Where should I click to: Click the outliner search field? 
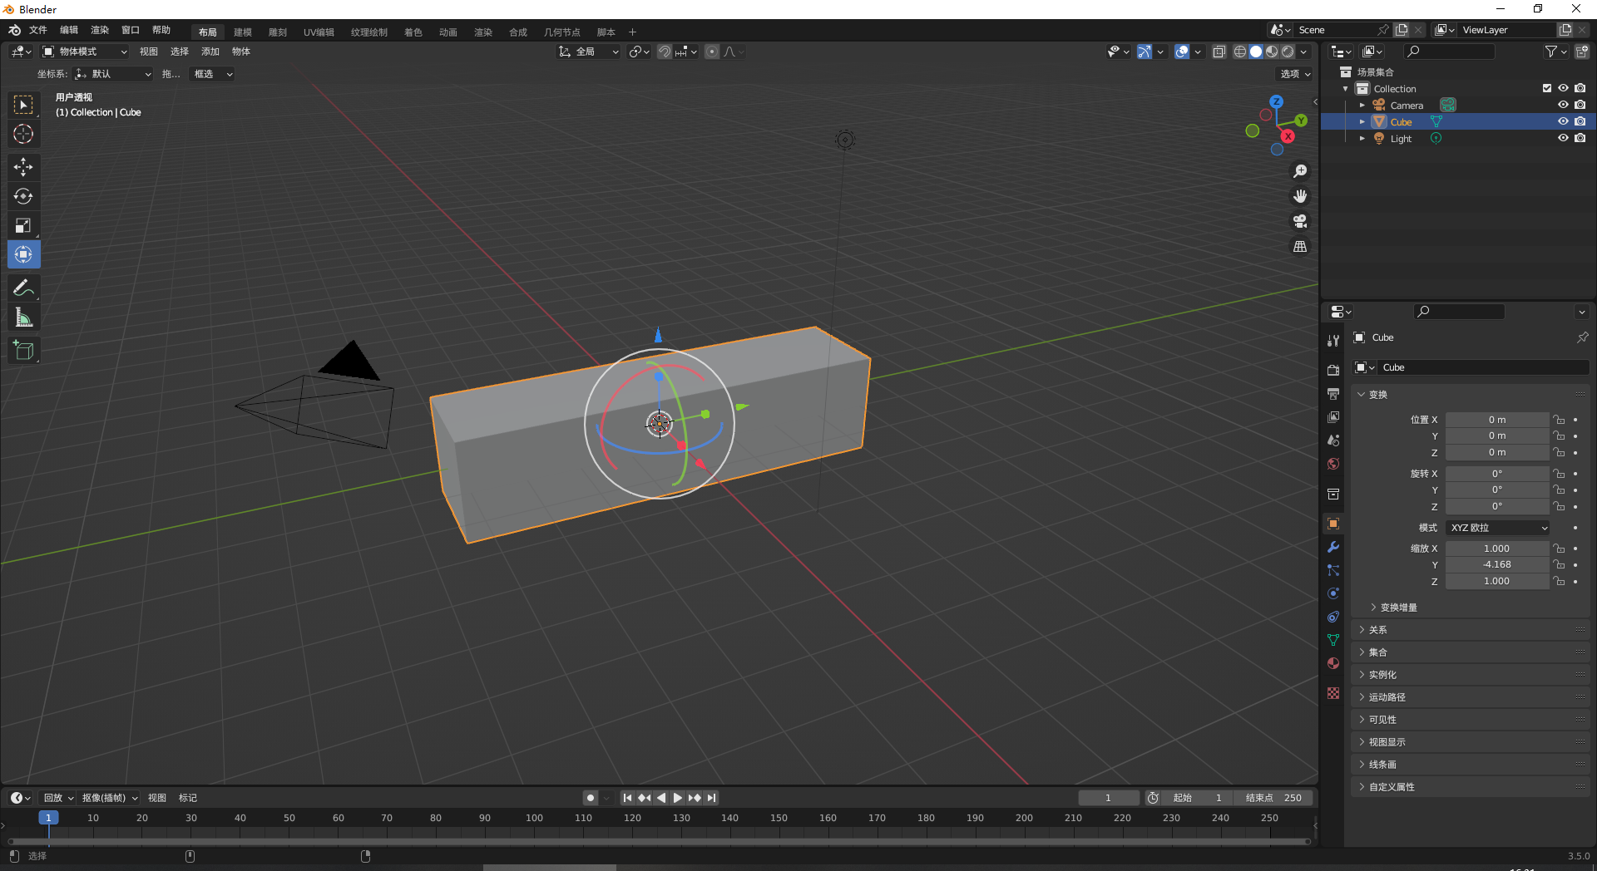[1449, 52]
